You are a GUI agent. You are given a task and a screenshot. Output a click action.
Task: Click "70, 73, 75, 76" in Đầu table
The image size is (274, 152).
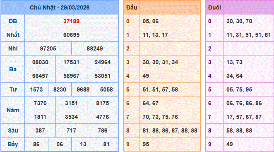(160, 117)
